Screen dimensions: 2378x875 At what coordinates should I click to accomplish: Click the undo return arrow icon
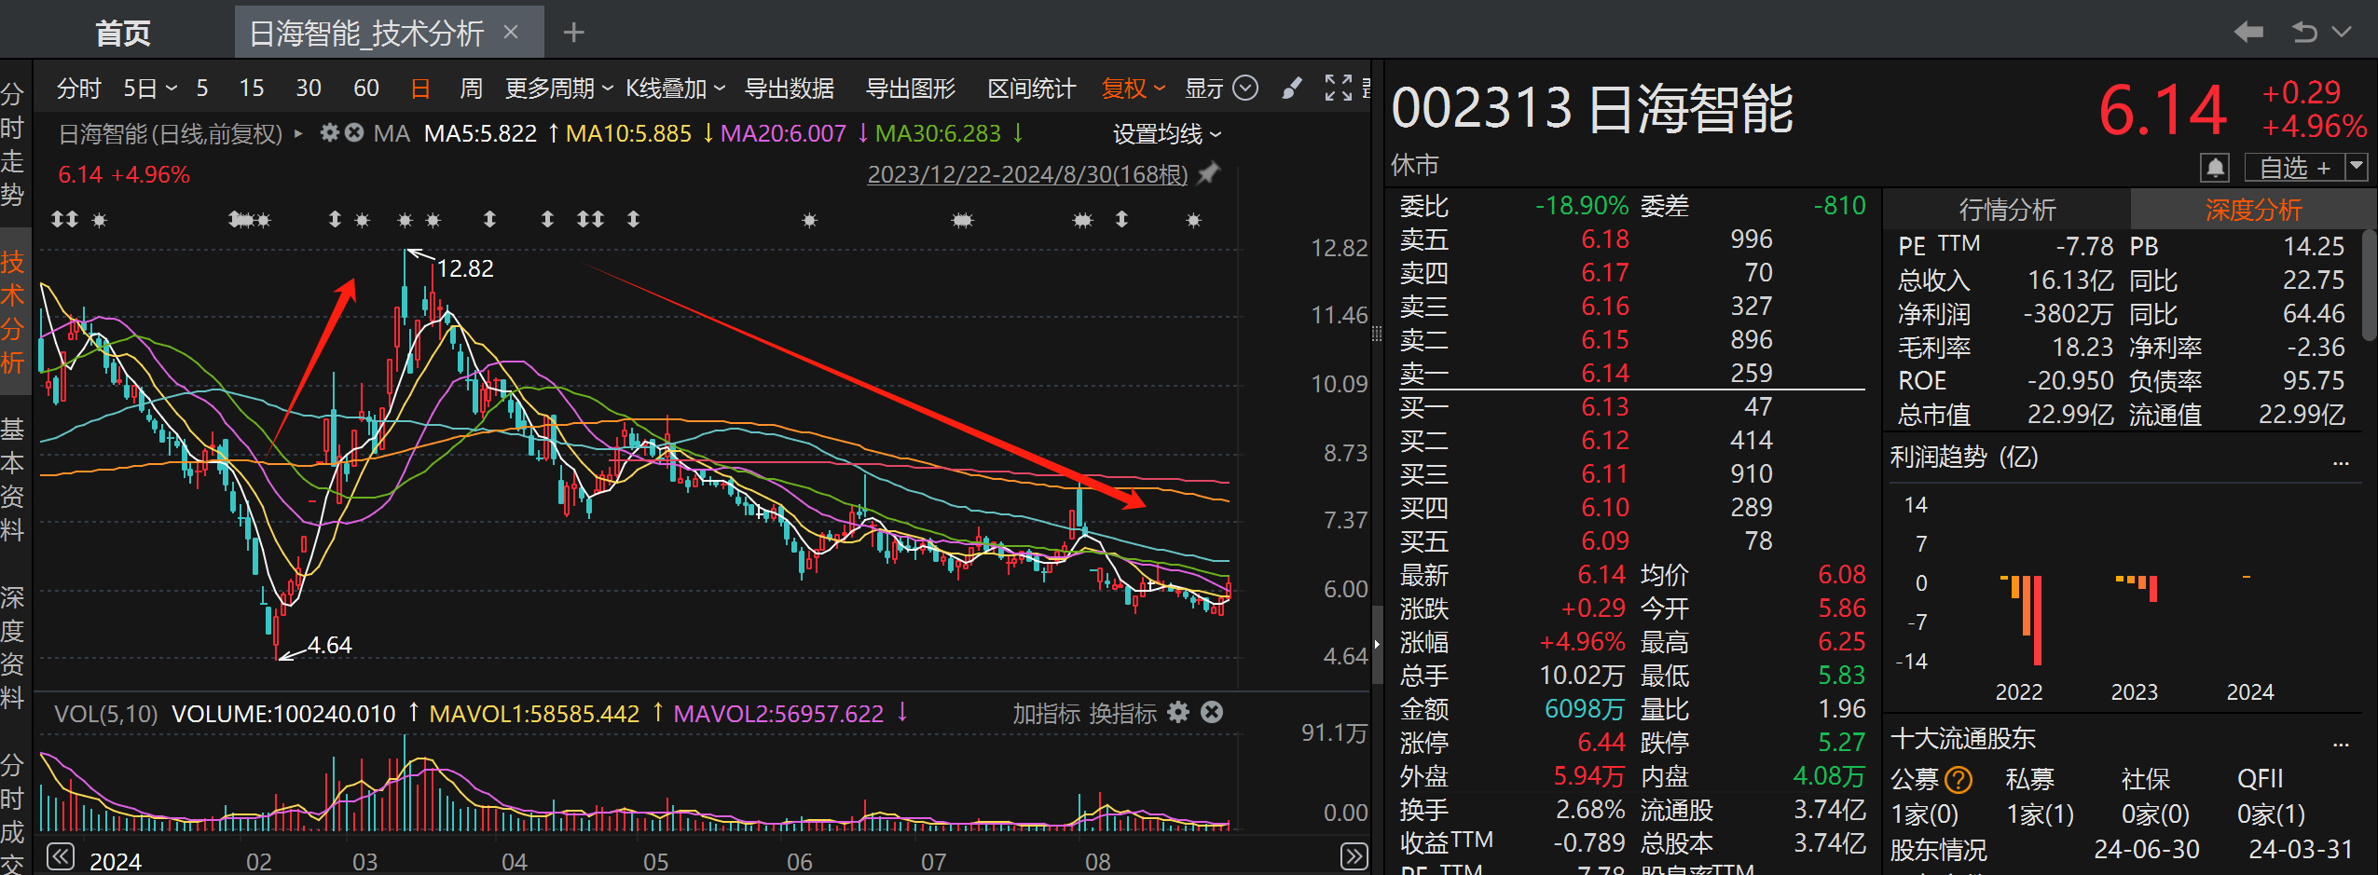point(2304,33)
